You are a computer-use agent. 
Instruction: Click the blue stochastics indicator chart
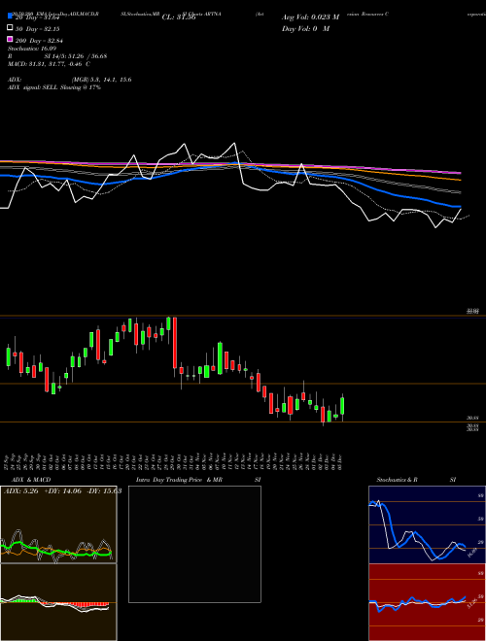point(427,524)
